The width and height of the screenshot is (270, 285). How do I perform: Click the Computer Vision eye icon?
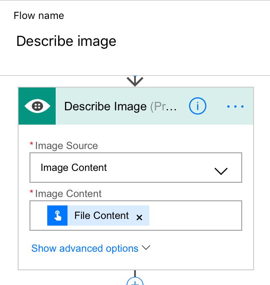[37, 106]
